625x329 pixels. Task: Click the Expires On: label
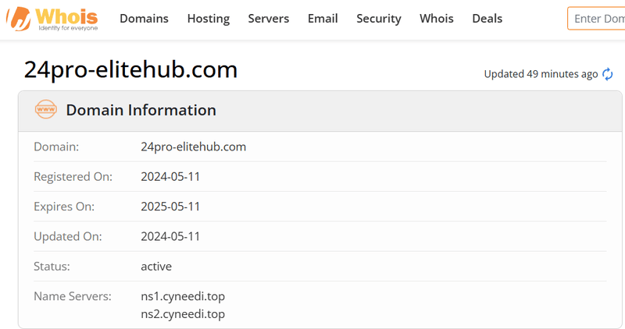click(x=64, y=207)
